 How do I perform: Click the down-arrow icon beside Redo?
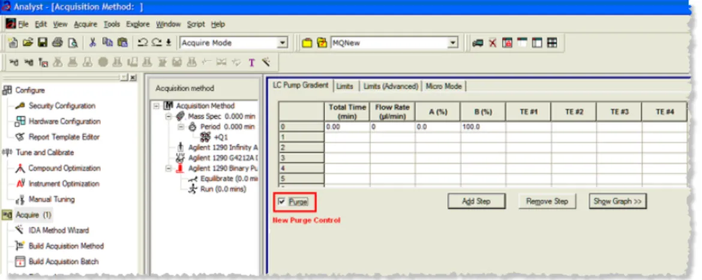169,43
